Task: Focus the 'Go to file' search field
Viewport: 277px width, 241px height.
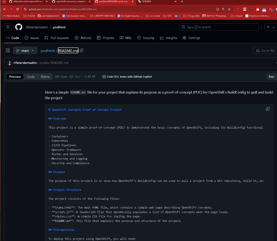Action: [265, 51]
